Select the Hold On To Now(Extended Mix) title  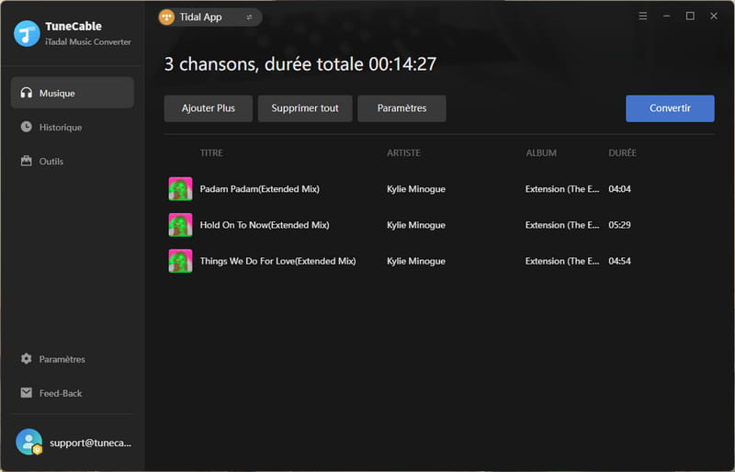click(265, 225)
